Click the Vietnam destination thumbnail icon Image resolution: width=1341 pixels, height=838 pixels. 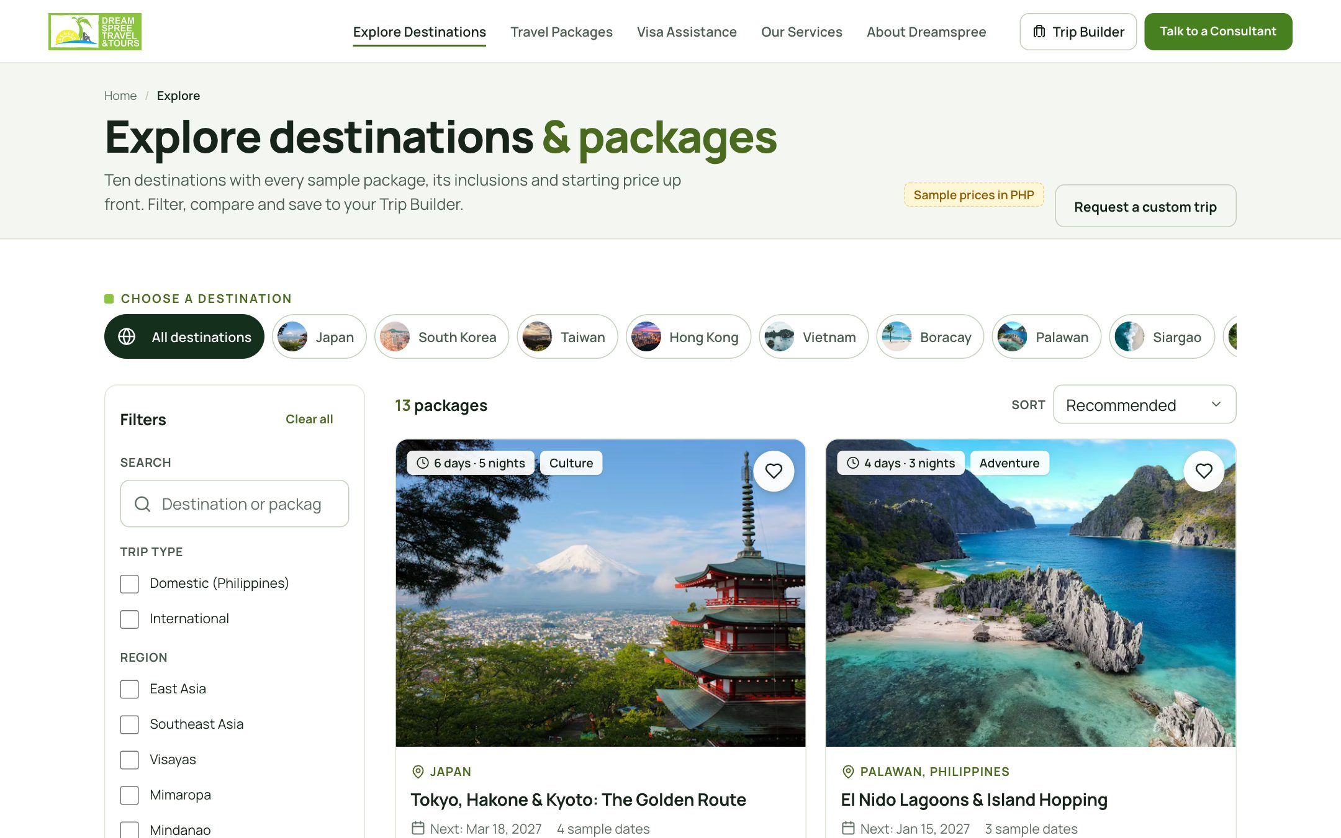coord(780,336)
